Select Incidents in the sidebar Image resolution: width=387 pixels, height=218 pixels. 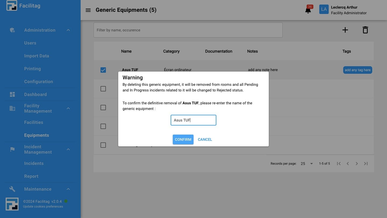34,163
